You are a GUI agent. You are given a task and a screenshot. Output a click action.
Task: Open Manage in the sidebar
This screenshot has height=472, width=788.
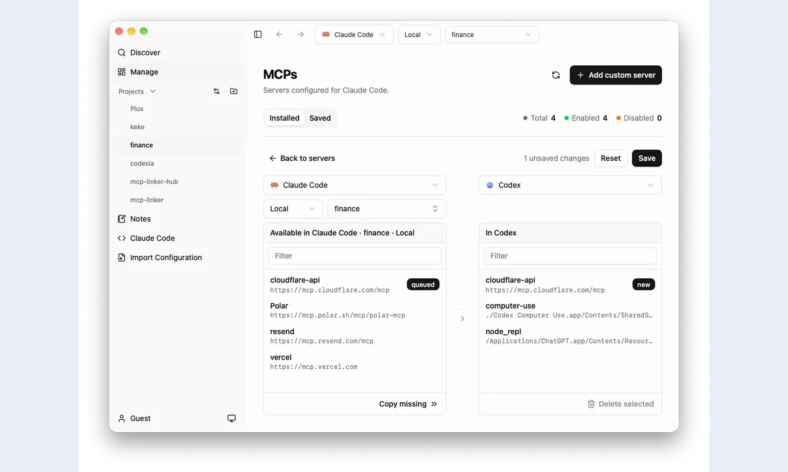coord(177,72)
